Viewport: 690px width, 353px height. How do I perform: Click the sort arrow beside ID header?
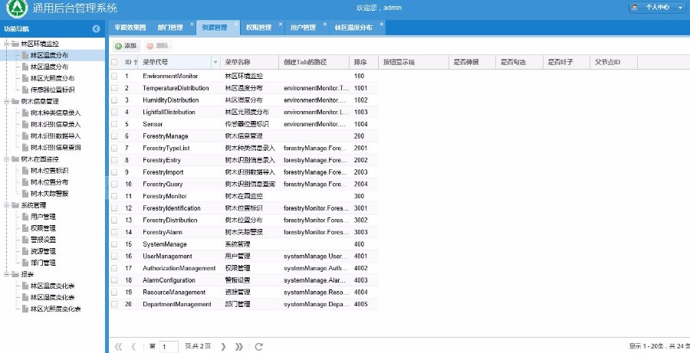coord(136,63)
